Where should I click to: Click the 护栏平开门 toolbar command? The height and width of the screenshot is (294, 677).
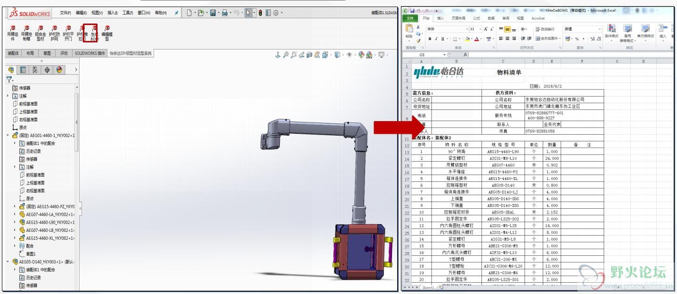(68, 33)
